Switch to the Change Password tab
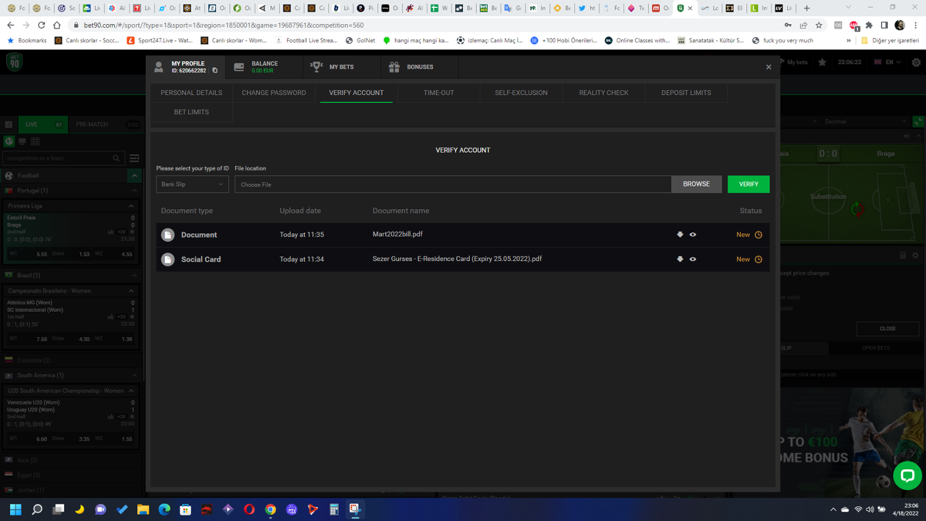Viewport: 926px width, 521px height. point(273,93)
